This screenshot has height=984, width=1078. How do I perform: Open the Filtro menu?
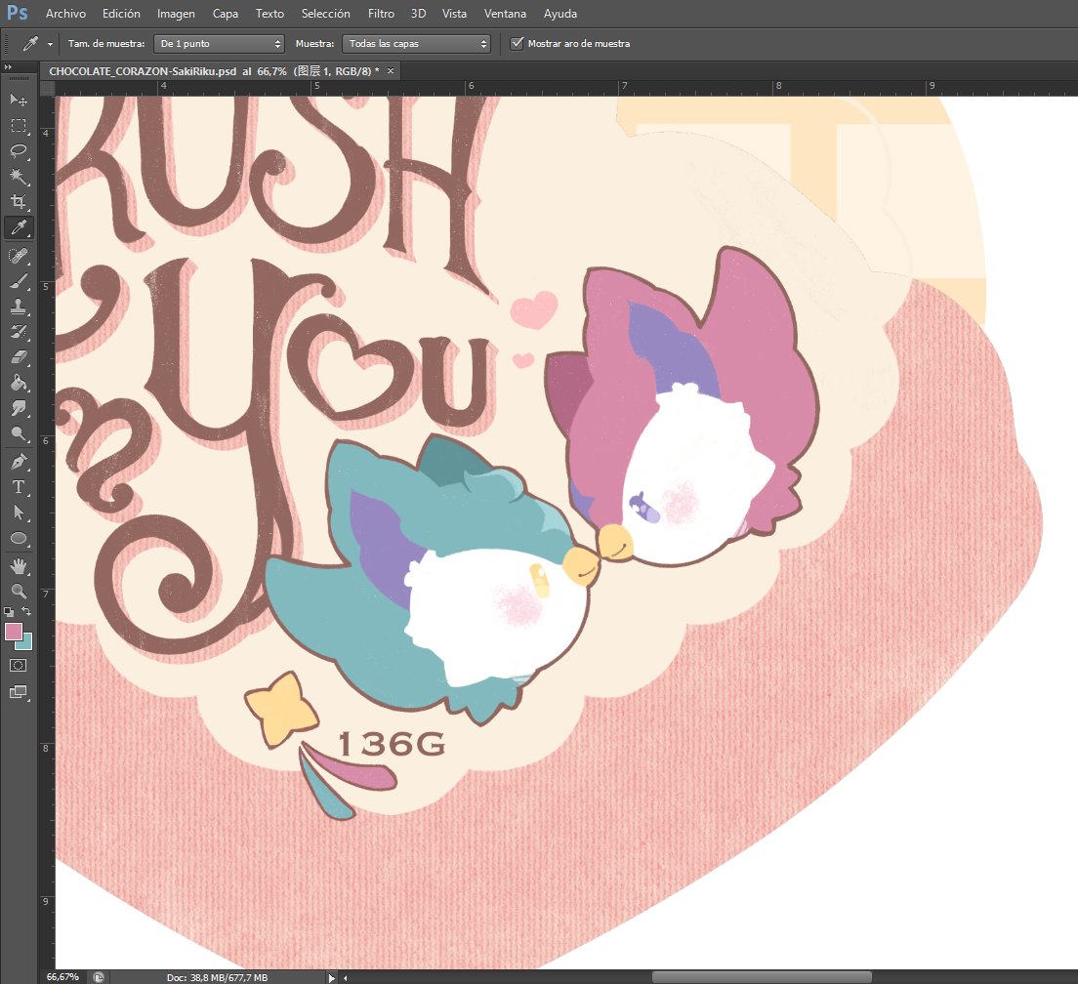(381, 13)
